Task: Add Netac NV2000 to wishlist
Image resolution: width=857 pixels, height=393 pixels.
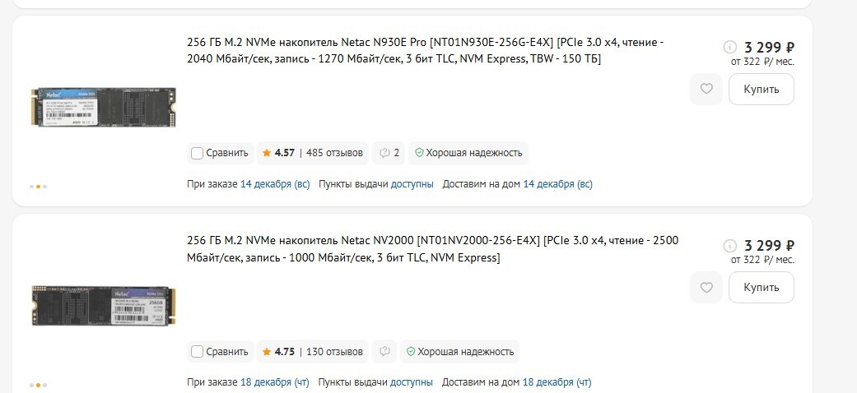Action: (706, 288)
